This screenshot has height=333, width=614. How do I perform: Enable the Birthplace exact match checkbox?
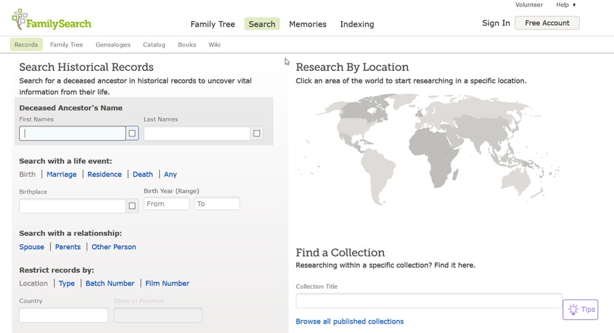point(132,205)
